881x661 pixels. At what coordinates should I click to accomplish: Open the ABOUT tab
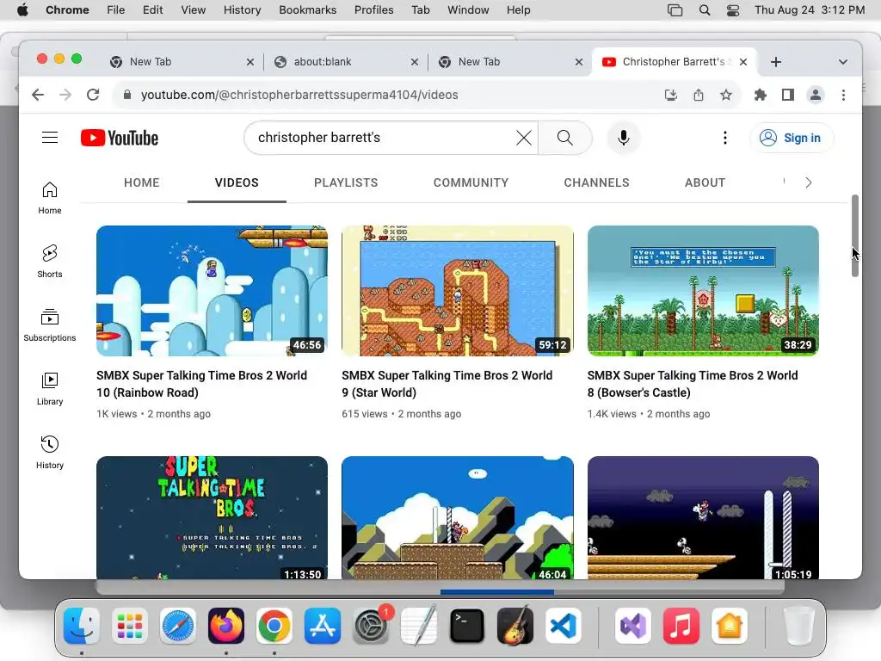705,182
